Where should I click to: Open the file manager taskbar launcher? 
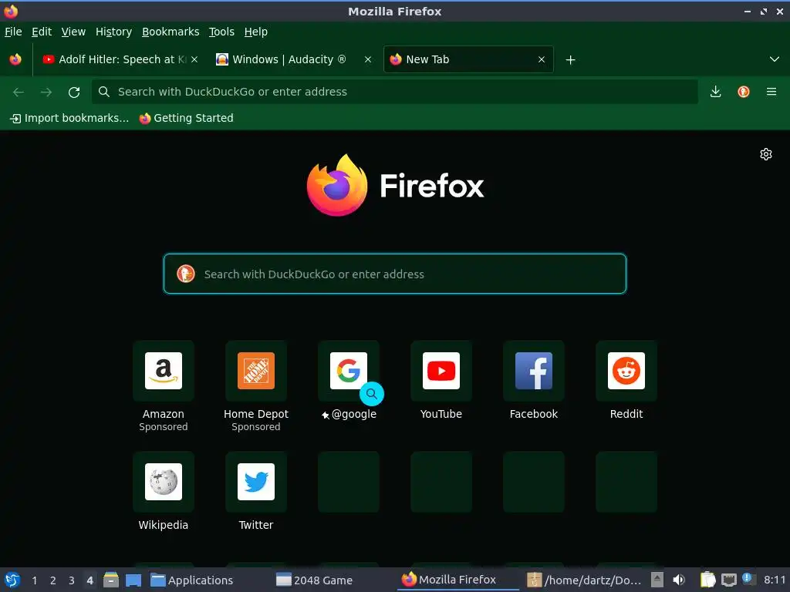[x=111, y=580]
